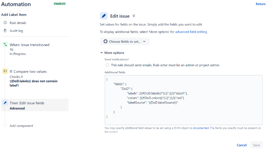
Task: Click the trash icon beside Edit issue
Action: [x=134, y=16]
